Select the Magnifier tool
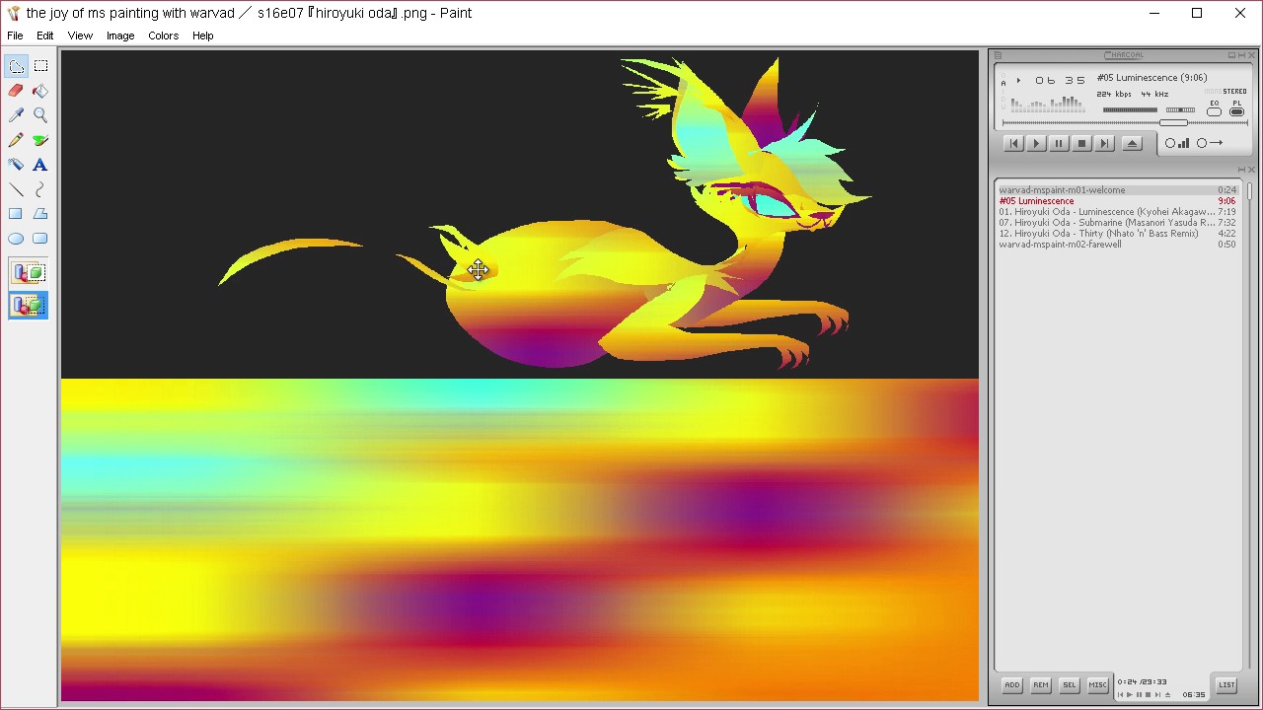The image size is (1263, 710). 40,115
